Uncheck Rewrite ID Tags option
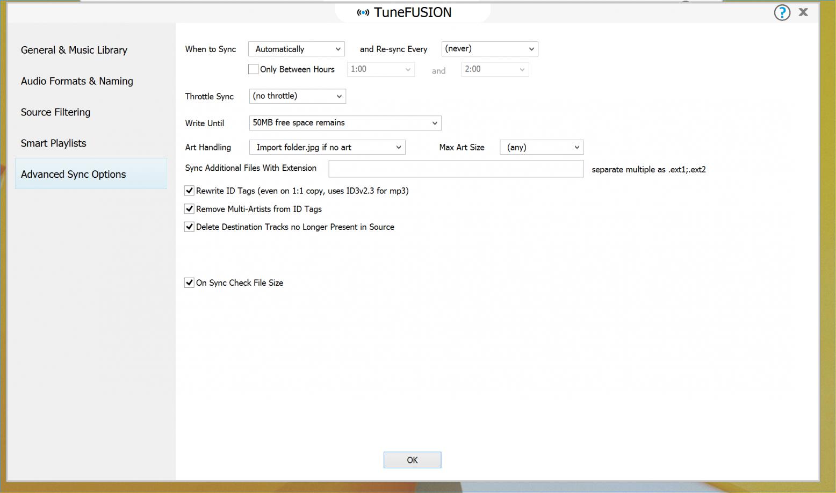836x493 pixels. click(189, 191)
